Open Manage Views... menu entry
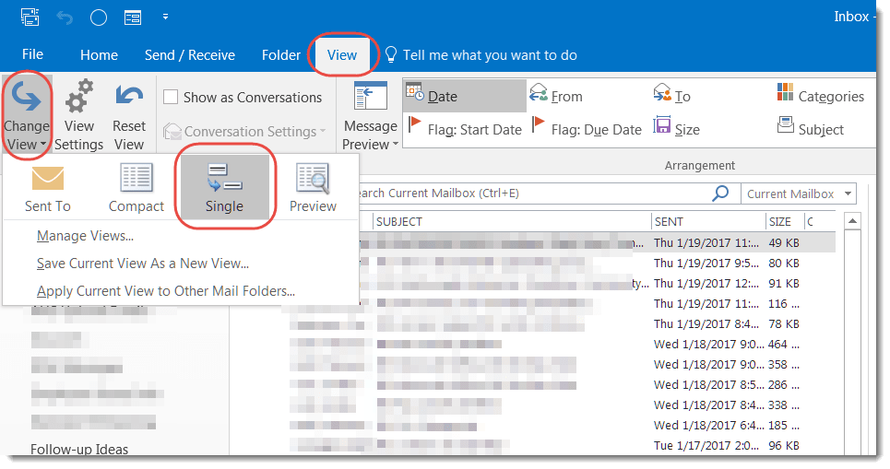890x469 pixels. (85, 235)
